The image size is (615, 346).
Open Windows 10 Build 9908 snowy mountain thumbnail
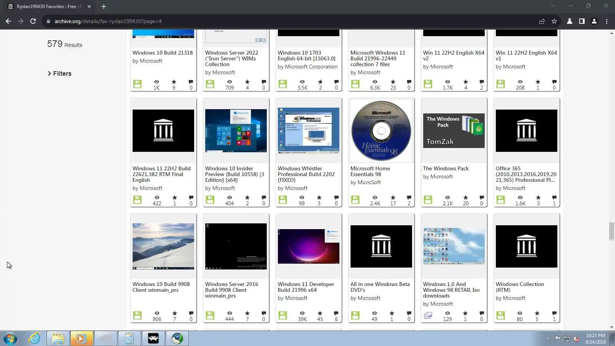[x=163, y=246]
